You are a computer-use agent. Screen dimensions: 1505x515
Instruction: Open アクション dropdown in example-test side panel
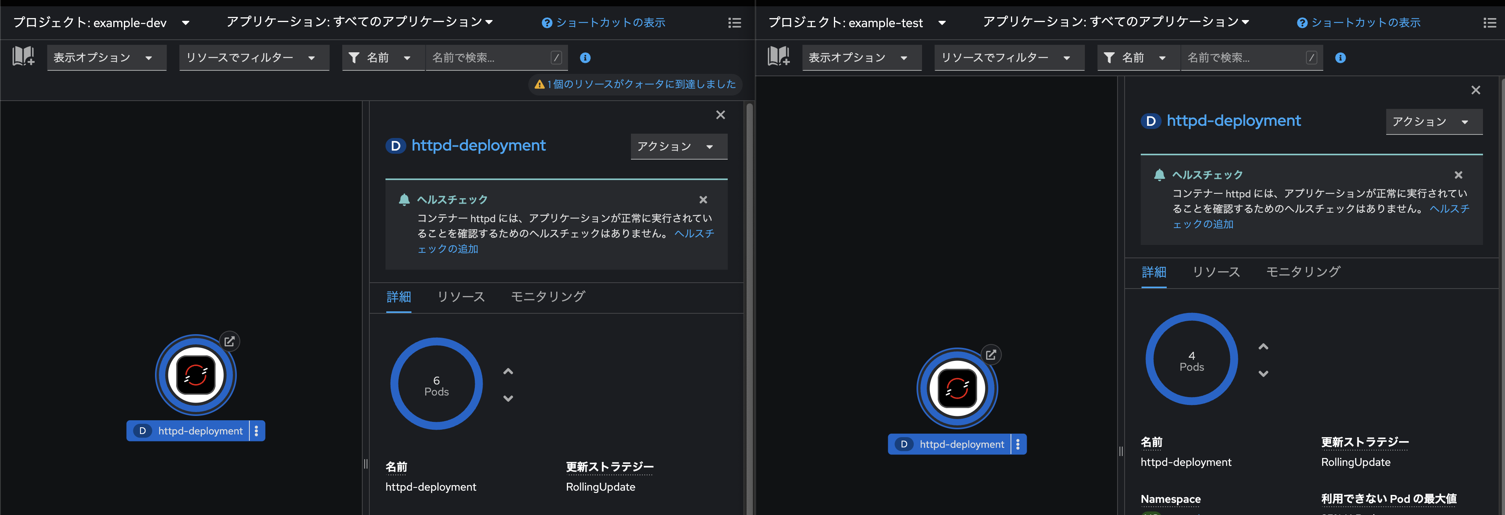point(1433,121)
